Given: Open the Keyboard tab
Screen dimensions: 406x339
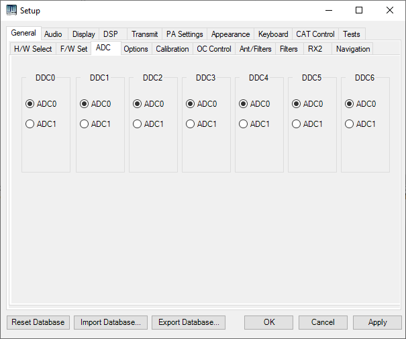Looking at the screenshot, I should [273, 34].
